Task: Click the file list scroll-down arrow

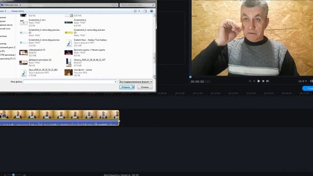Action: 154,77
